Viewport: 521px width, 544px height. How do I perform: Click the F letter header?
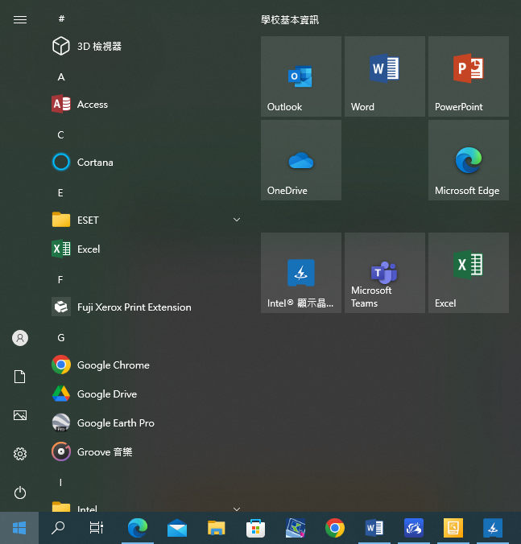tap(60, 279)
